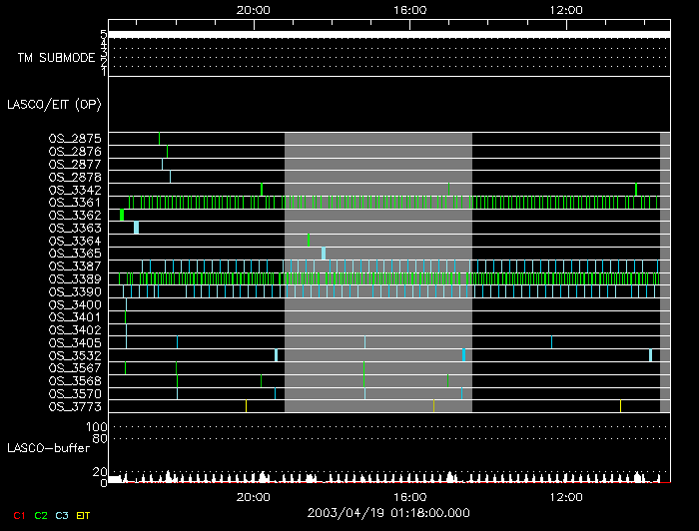Click 16:00 on the upper time axis
This screenshot has width=699, height=531.
409,10
